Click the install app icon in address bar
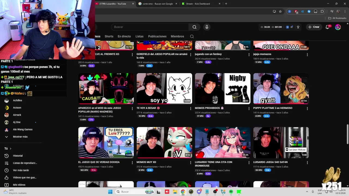Screen dimensions: 349x196 click(x=274, y=11)
